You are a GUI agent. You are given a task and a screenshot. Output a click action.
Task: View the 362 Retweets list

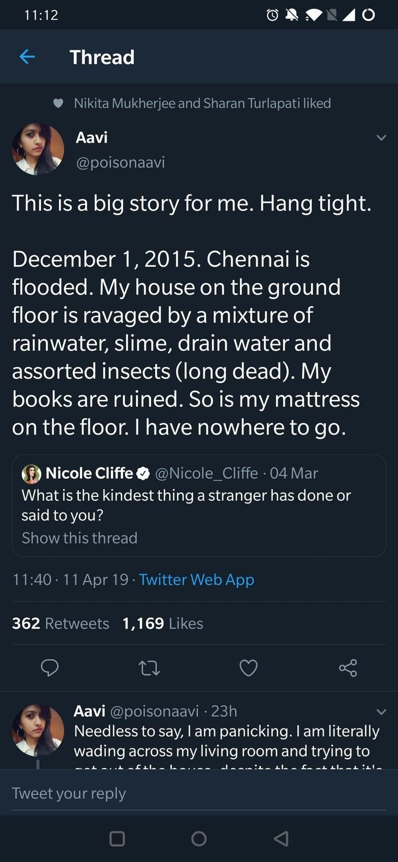tap(61, 623)
